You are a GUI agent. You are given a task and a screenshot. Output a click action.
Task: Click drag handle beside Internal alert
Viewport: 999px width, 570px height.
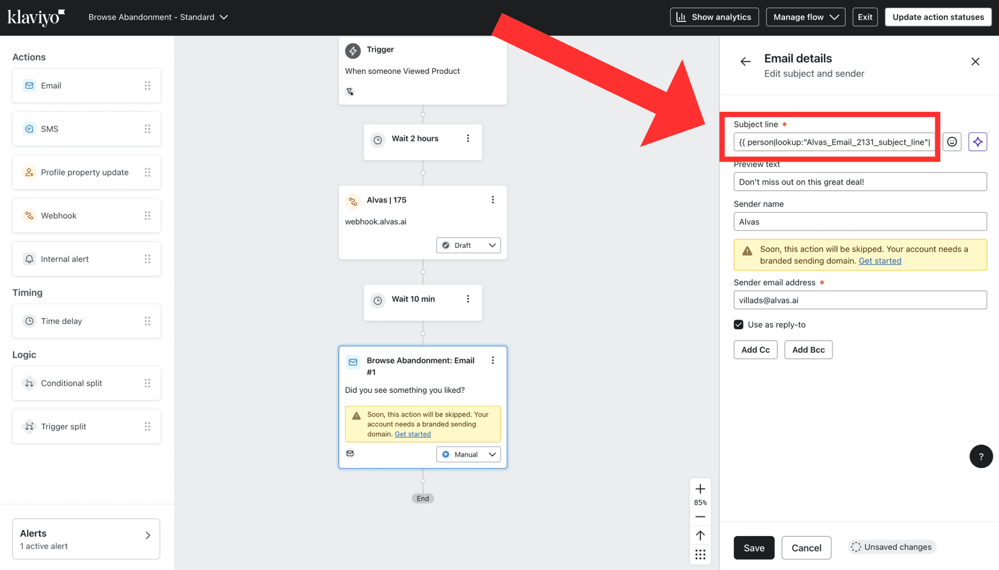[x=147, y=258]
